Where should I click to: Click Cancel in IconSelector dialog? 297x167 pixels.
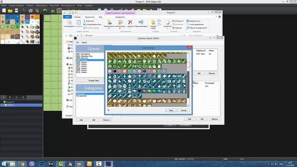click(x=183, y=110)
